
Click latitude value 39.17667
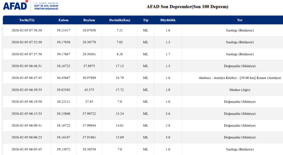pyautogui.click(x=63, y=54)
